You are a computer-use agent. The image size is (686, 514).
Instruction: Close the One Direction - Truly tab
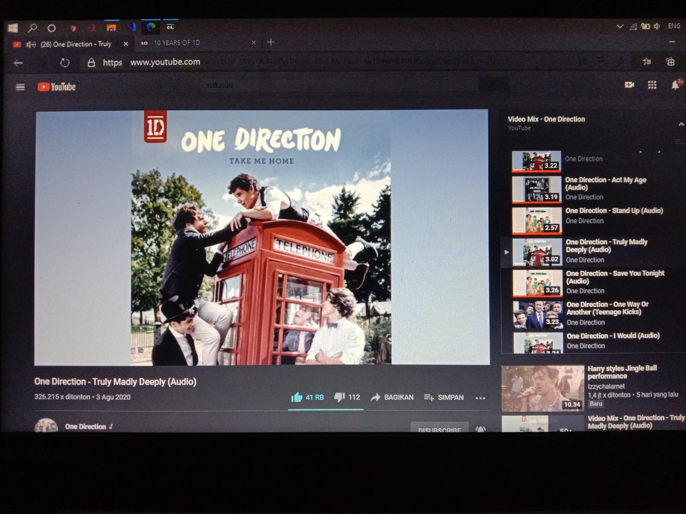click(x=126, y=44)
